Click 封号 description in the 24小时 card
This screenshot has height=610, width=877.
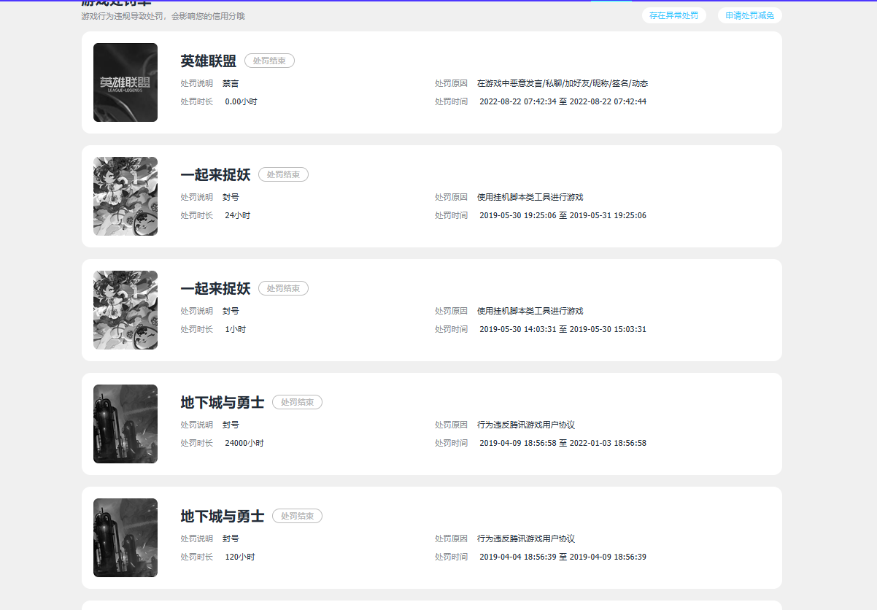[x=231, y=197]
